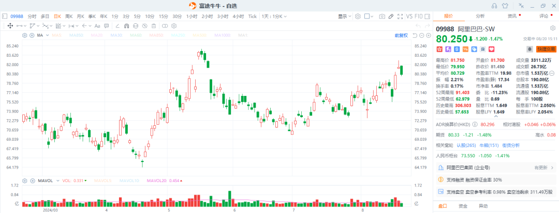Open F10 company information
Screen dimensions: 559x213
tap(419, 17)
